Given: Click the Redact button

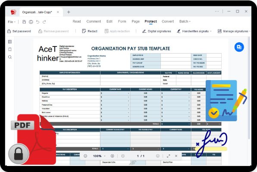Looking at the screenshot, I should (x=90, y=31).
